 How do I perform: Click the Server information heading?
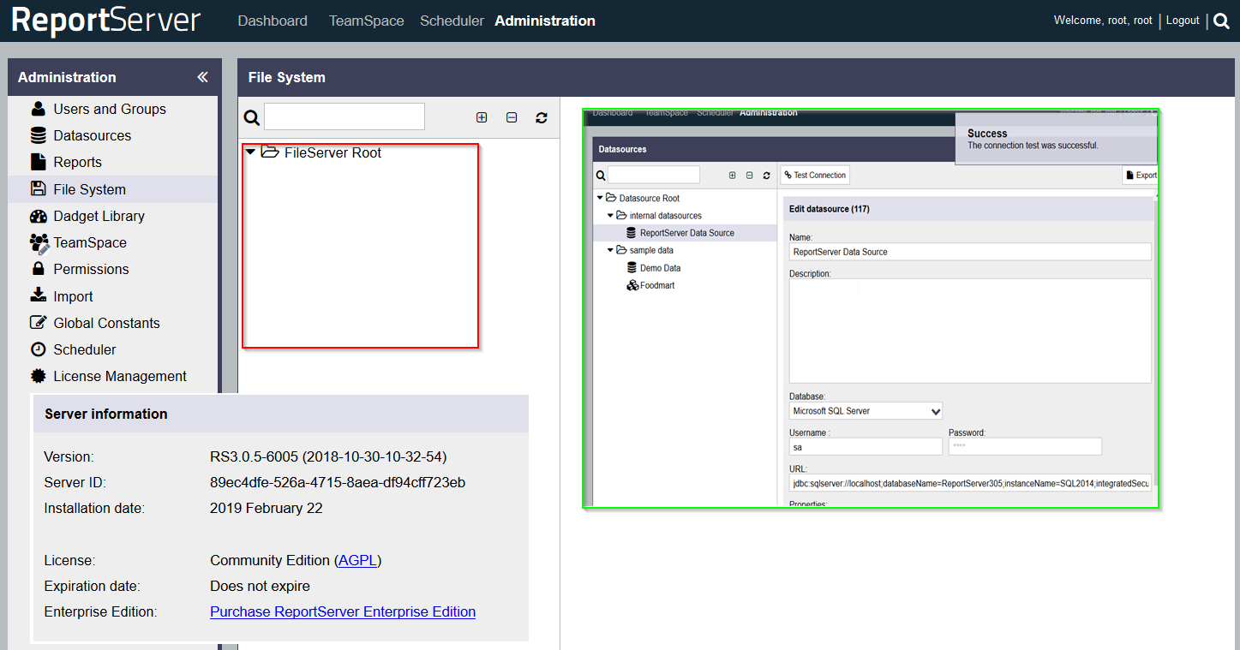pos(106,414)
